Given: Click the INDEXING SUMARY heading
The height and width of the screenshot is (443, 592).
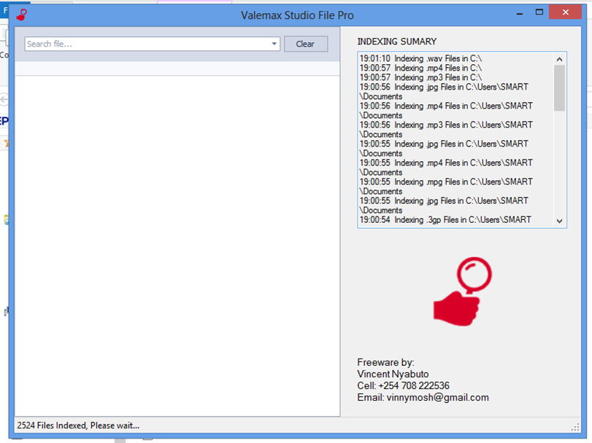Looking at the screenshot, I should tap(397, 42).
